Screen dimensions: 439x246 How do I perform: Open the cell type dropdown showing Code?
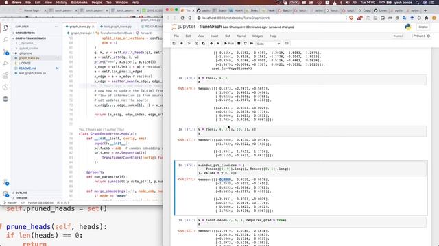tap(268, 44)
